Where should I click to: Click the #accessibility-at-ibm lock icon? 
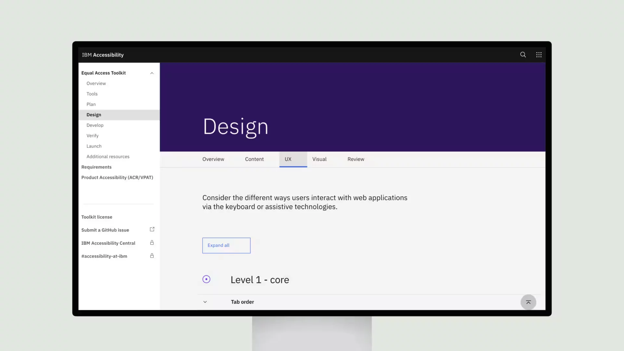[x=152, y=256]
